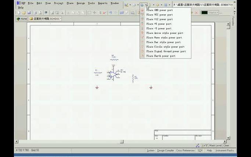This screenshot has width=251, height=157.
Task: Click the horizontal scrollbar thumb
Action: [x=122, y=142]
